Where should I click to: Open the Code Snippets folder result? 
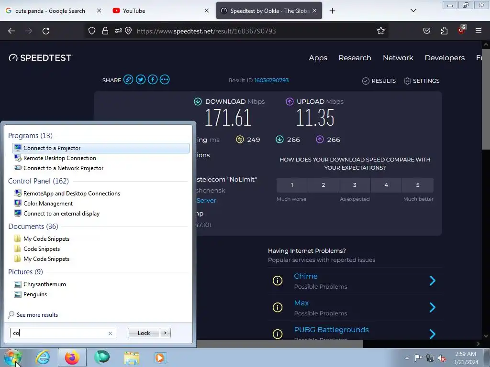100,248
